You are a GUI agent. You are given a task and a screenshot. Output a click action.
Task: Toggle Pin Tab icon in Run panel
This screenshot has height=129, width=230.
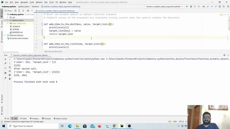5,78
